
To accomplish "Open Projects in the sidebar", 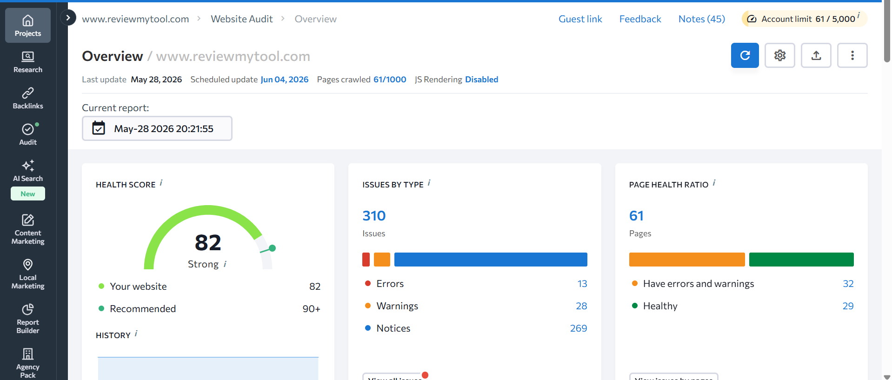I will point(28,26).
